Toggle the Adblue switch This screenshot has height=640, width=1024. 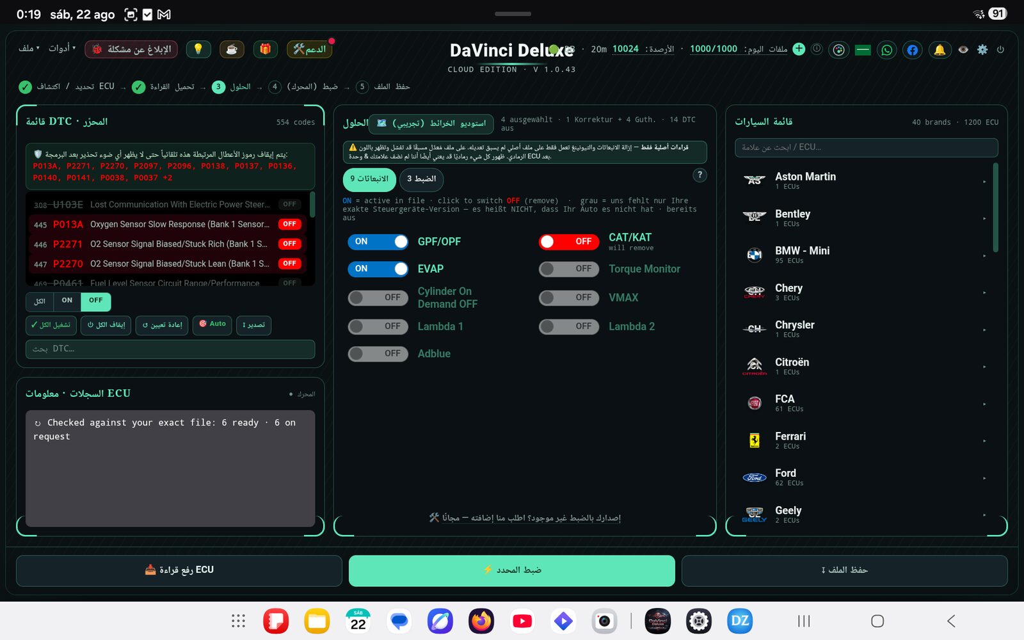point(378,353)
